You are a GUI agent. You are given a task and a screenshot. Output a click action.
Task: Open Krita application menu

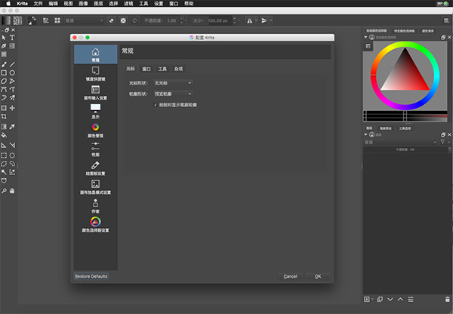[x=22, y=4]
